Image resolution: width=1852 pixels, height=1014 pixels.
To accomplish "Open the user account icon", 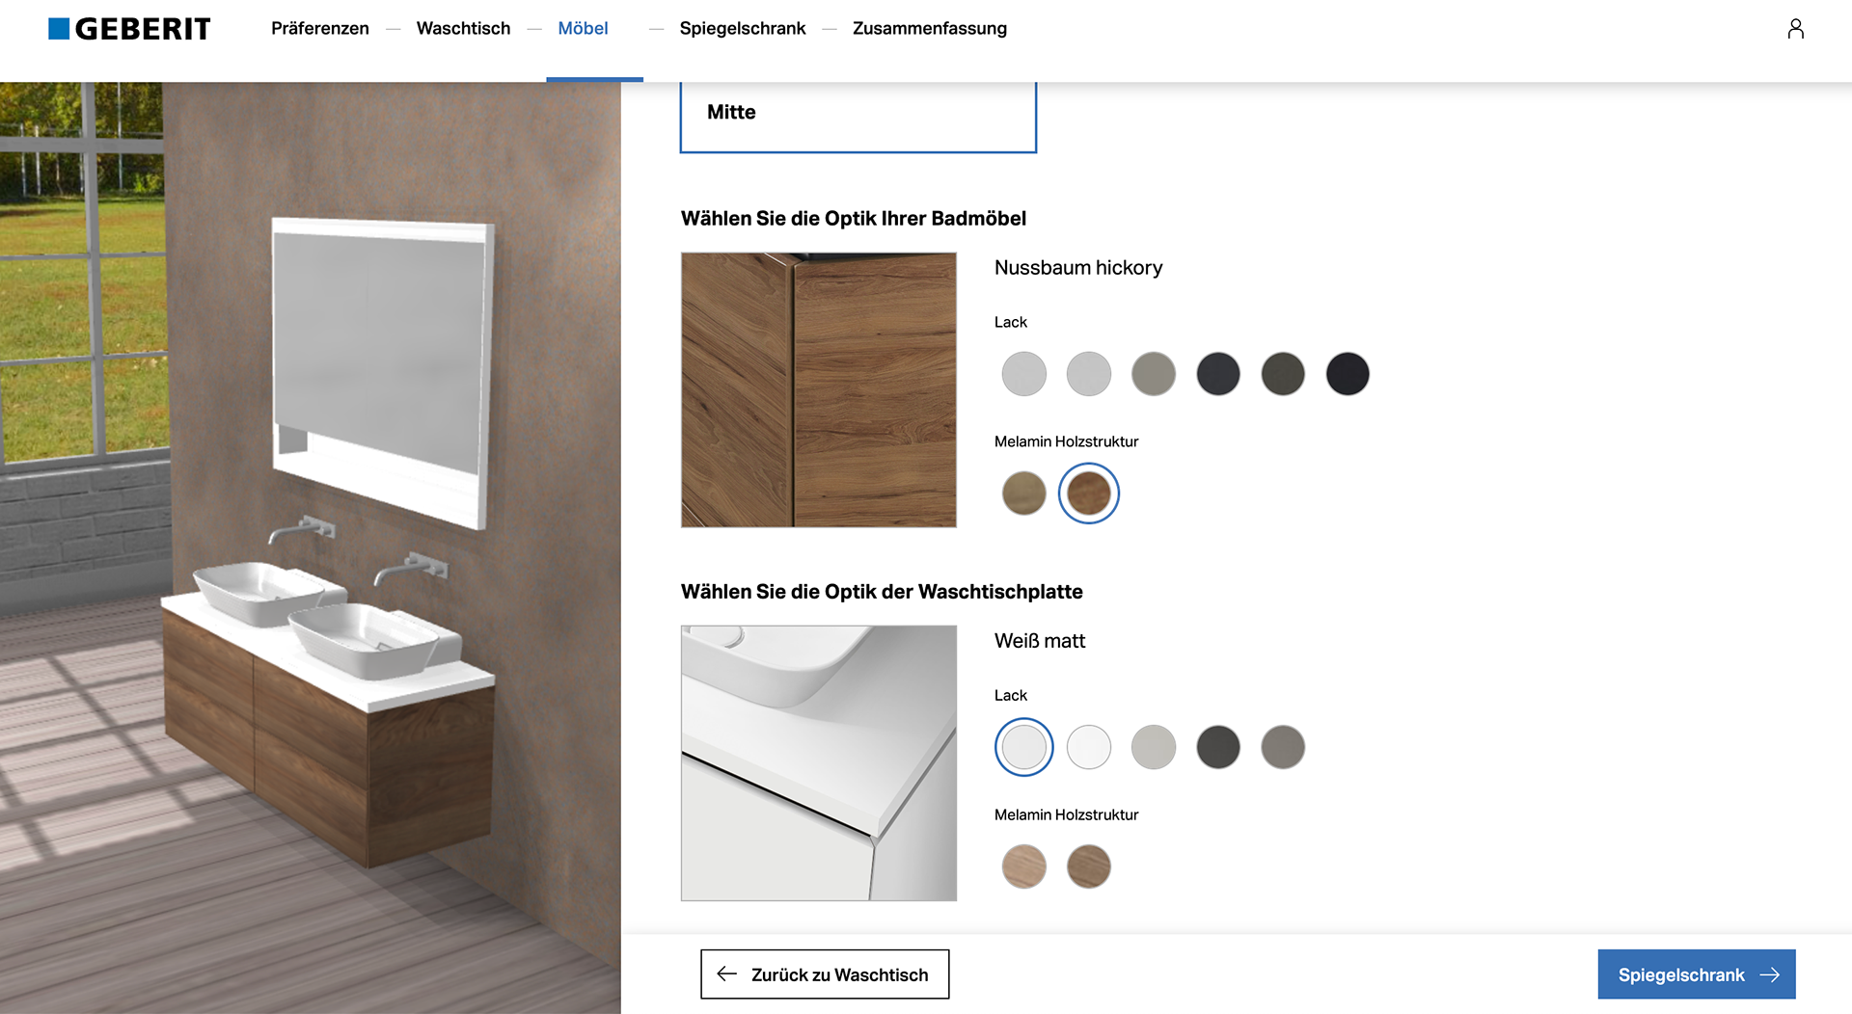I will (x=1795, y=29).
